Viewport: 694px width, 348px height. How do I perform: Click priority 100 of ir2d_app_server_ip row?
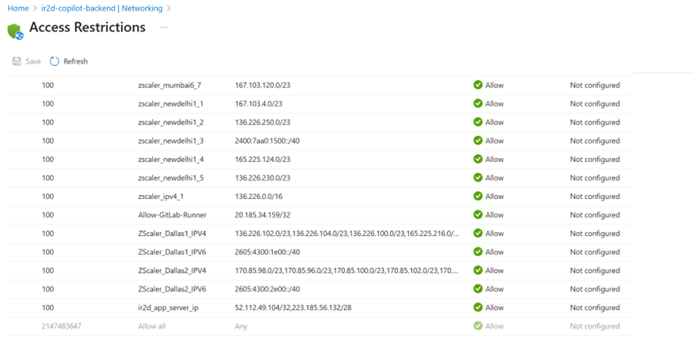[48, 308]
